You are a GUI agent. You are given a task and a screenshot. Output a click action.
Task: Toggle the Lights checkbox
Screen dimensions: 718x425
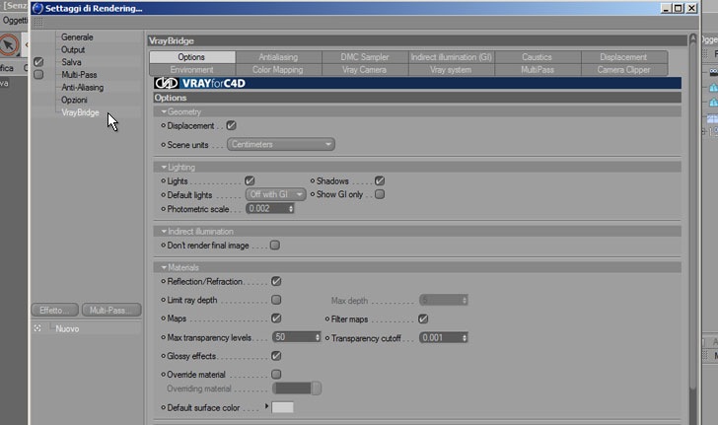[250, 180]
